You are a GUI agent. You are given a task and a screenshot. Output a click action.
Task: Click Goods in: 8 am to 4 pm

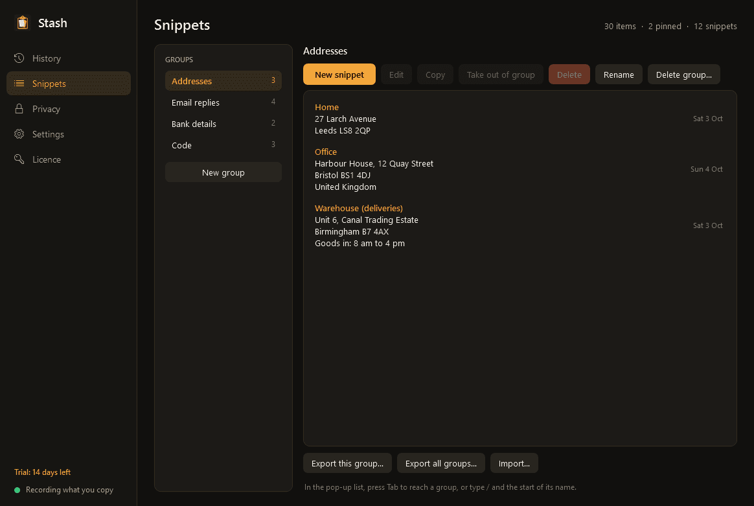tap(360, 244)
